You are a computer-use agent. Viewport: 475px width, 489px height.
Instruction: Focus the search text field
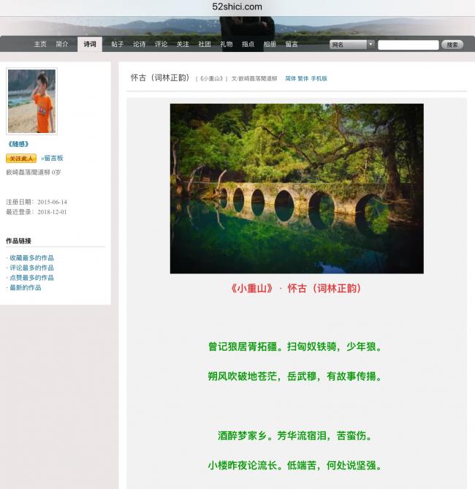[408, 45]
